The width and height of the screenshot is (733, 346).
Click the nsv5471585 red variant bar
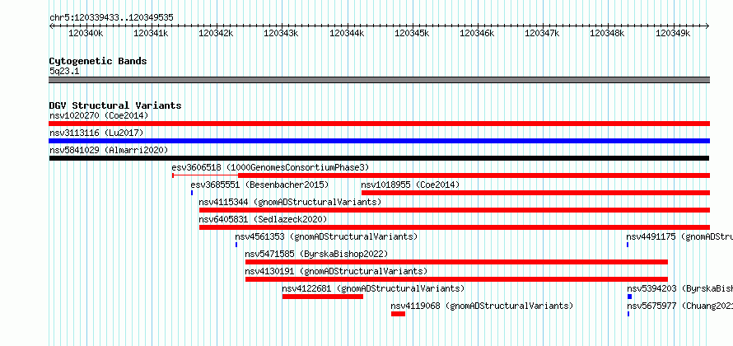pyautogui.click(x=456, y=262)
